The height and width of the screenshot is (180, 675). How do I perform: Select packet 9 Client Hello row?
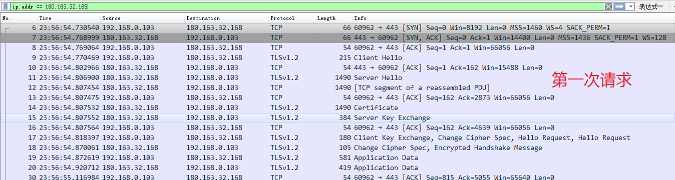[x=338, y=57]
